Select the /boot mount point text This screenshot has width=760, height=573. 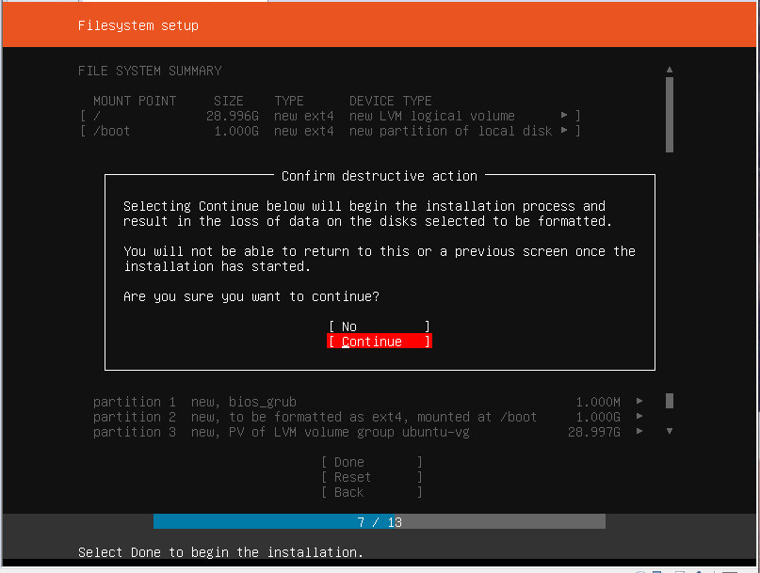(111, 131)
